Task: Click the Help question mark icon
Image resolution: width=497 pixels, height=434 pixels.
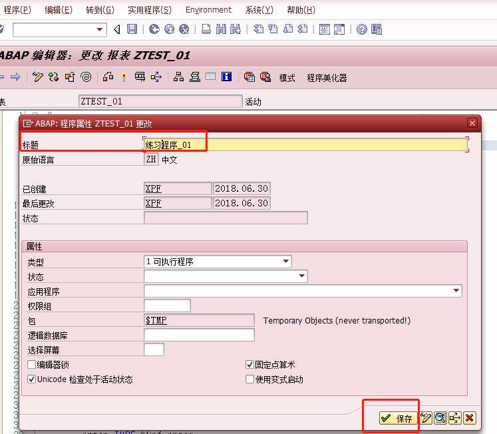Action: coord(362,29)
